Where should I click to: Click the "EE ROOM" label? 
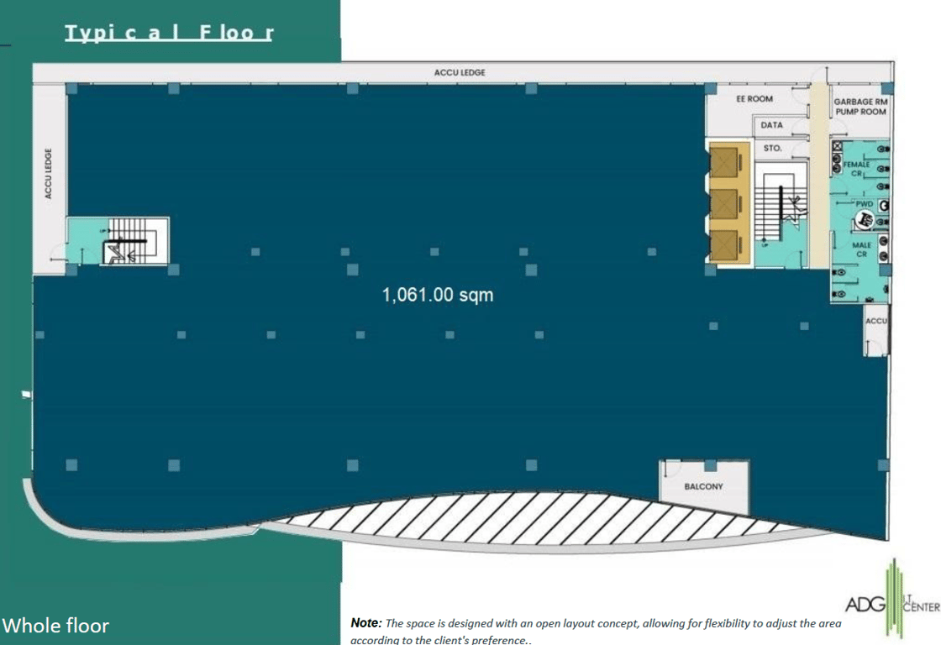tap(754, 98)
